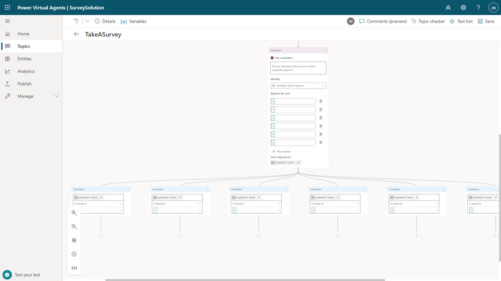Open the first Condition node's options menu
This screenshot has width=501, height=281.
129,189
